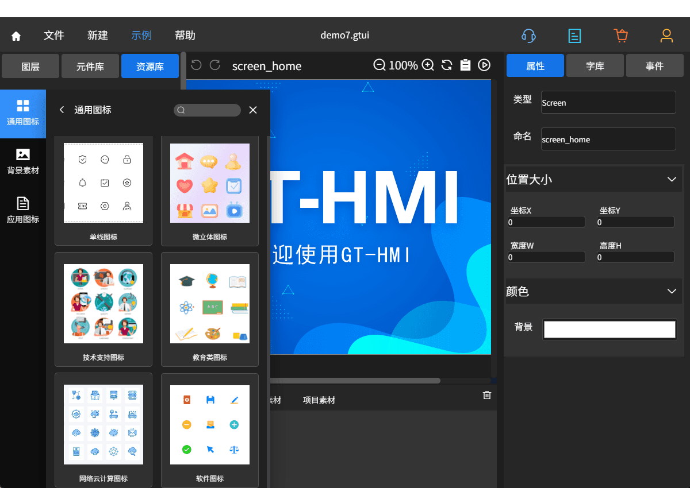This screenshot has height=488, width=690.
Task: Open the 示例 menu
Action: 141,36
